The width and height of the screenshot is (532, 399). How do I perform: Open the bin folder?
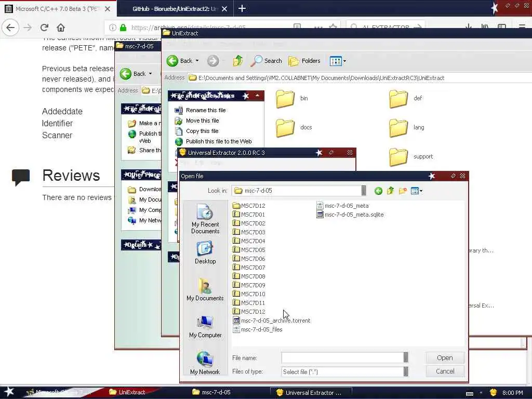click(291, 98)
